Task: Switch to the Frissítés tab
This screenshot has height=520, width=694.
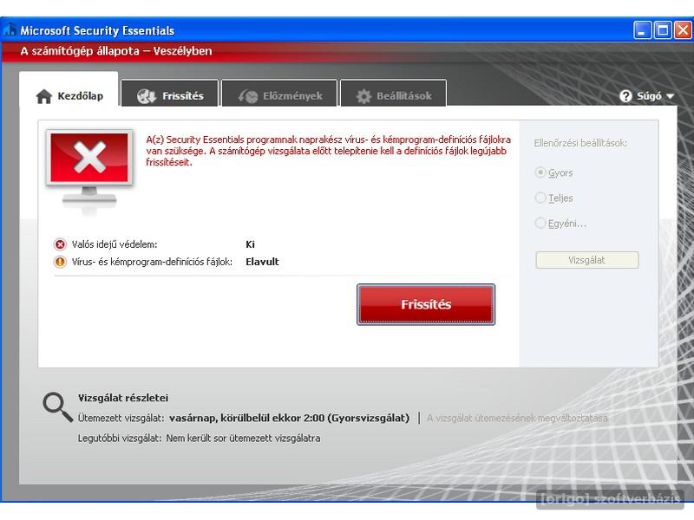Action: pos(170,94)
